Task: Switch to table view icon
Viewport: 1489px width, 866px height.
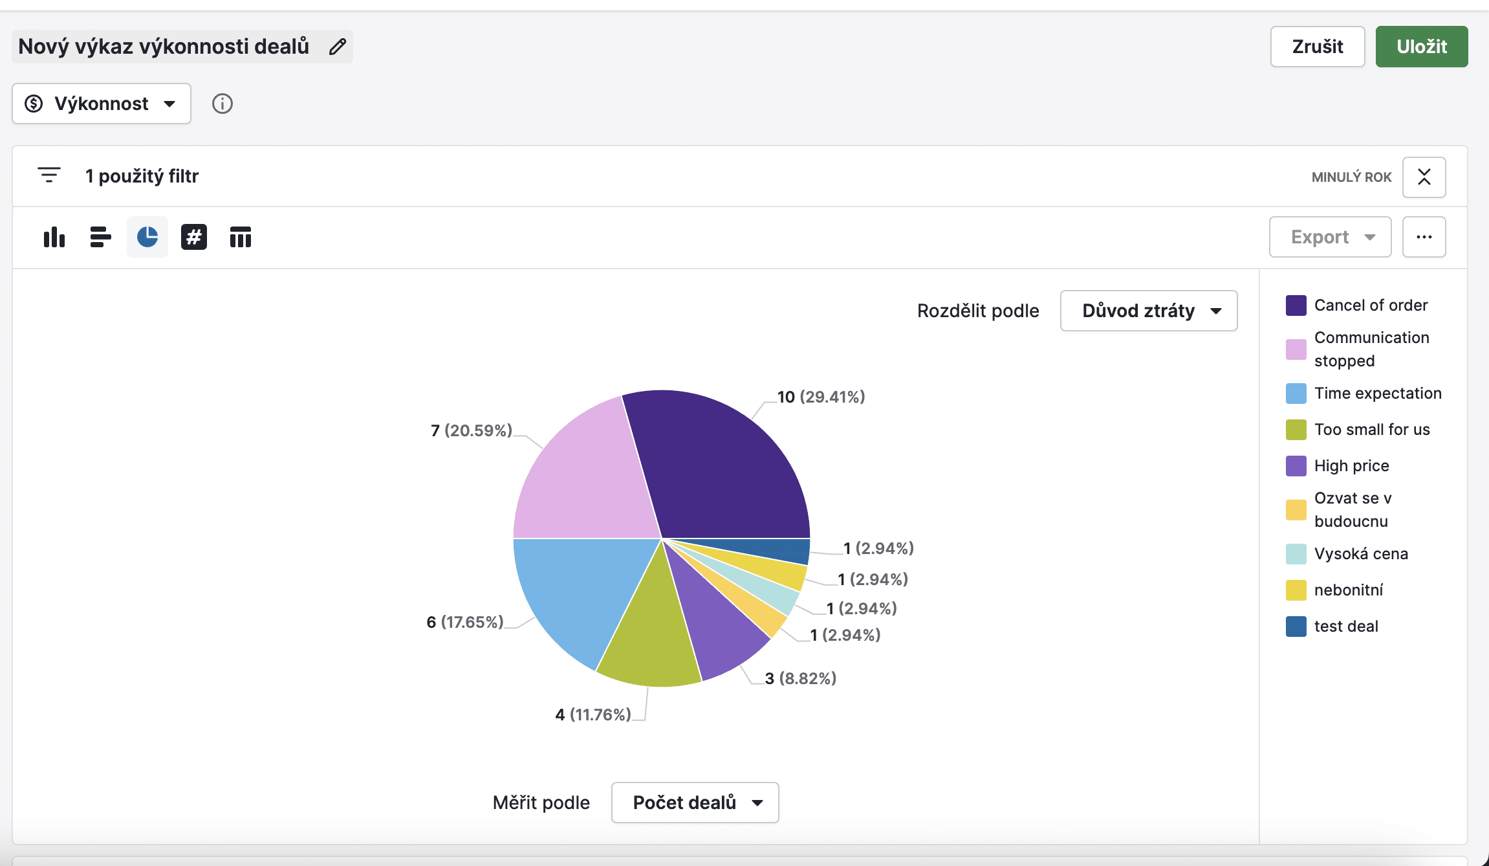Action: [x=241, y=238]
